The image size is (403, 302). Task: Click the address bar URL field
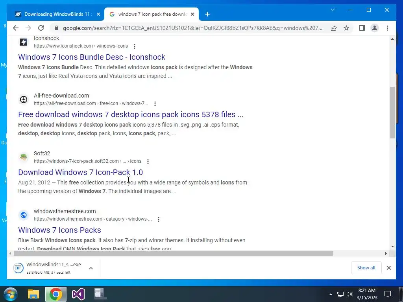192,28
